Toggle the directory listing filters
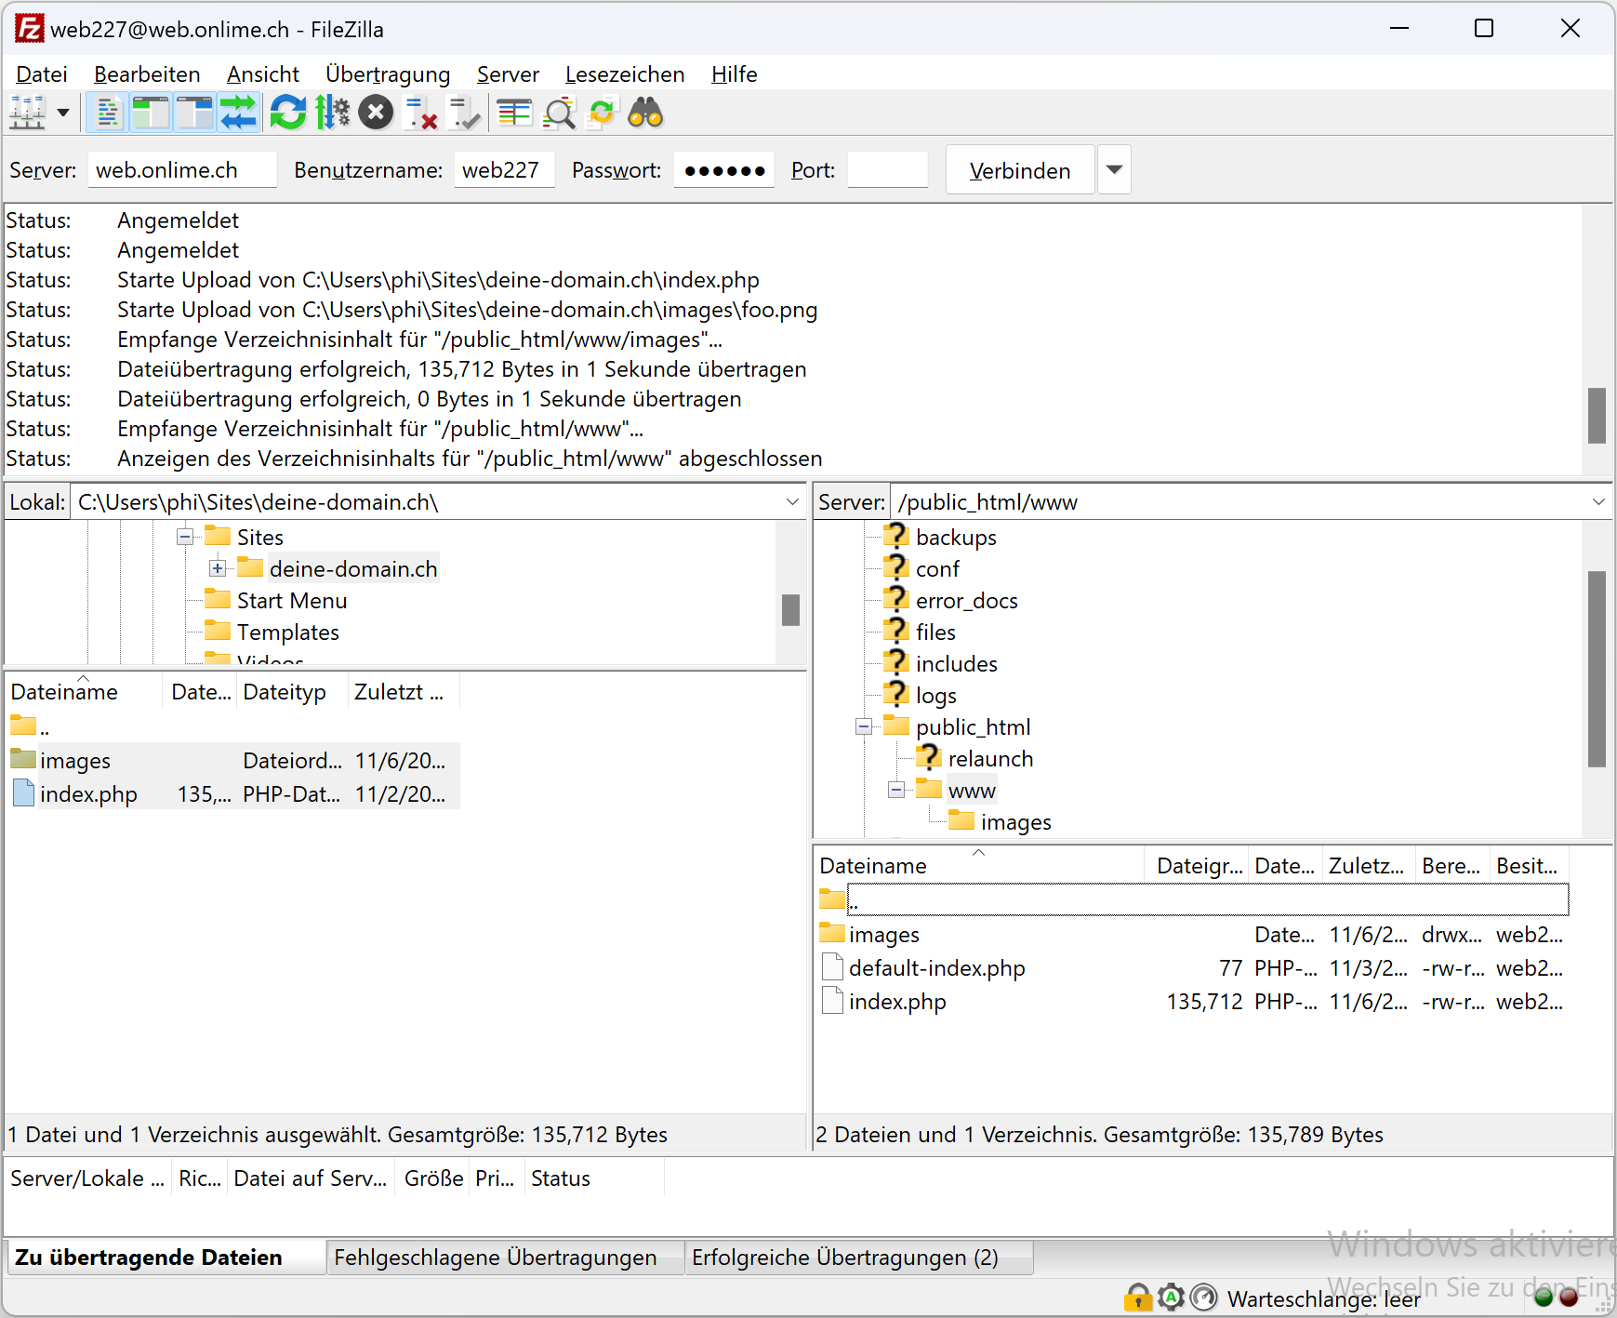 pos(514,113)
